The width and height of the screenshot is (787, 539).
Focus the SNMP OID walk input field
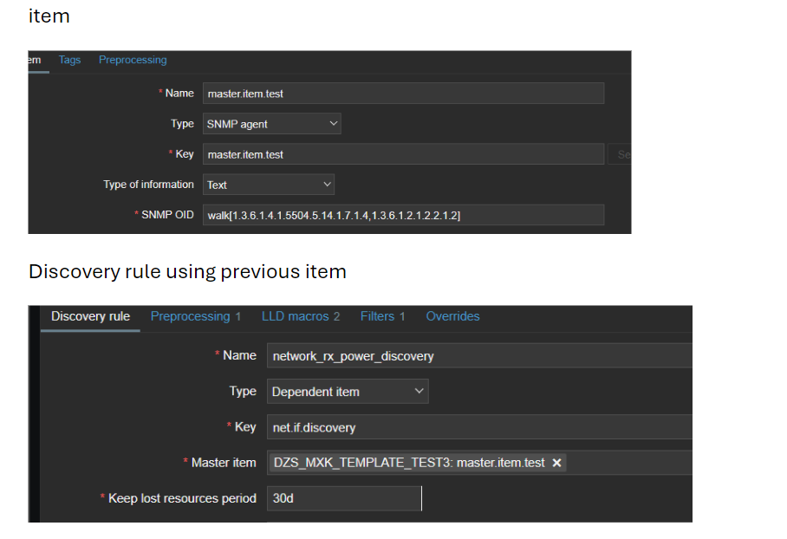pyautogui.click(x=403, y=215)
